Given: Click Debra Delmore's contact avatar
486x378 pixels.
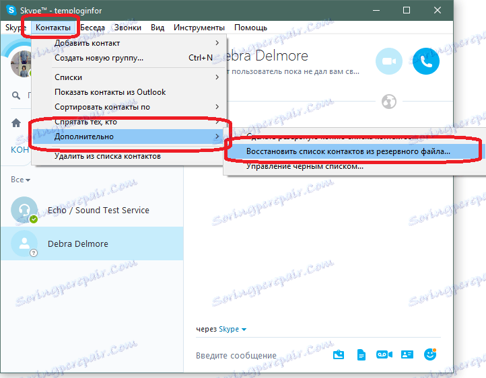Looking at the screenshot, I should 24,243.
